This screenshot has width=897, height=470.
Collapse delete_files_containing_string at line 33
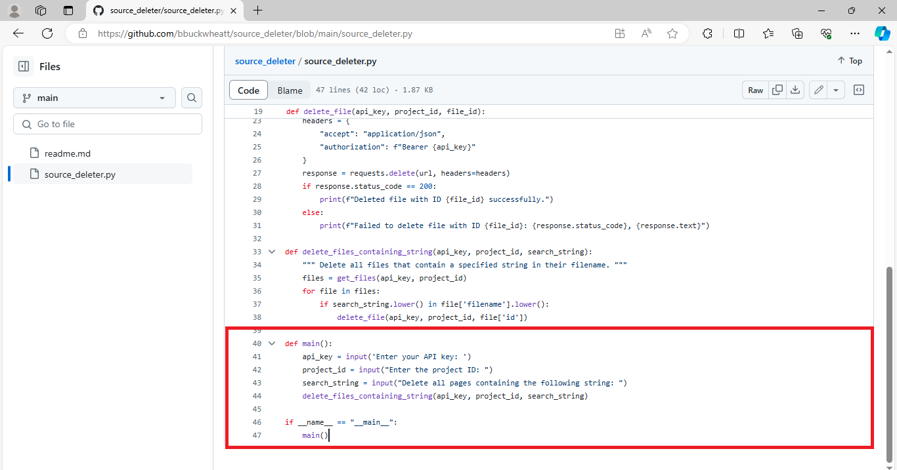pos(272,251)
